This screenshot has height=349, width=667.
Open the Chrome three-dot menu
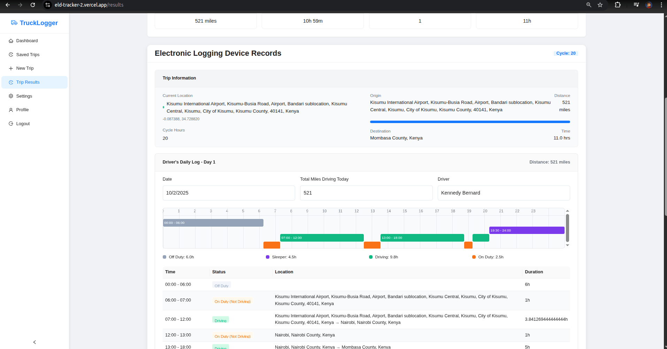pyautogui.click(x=661, y=5)
